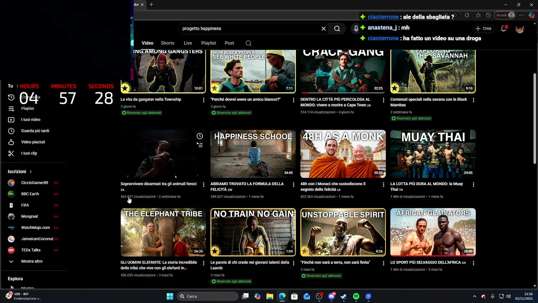Clear the YouTube search box with the X
The image size is (538, 303).
[324, 29]
